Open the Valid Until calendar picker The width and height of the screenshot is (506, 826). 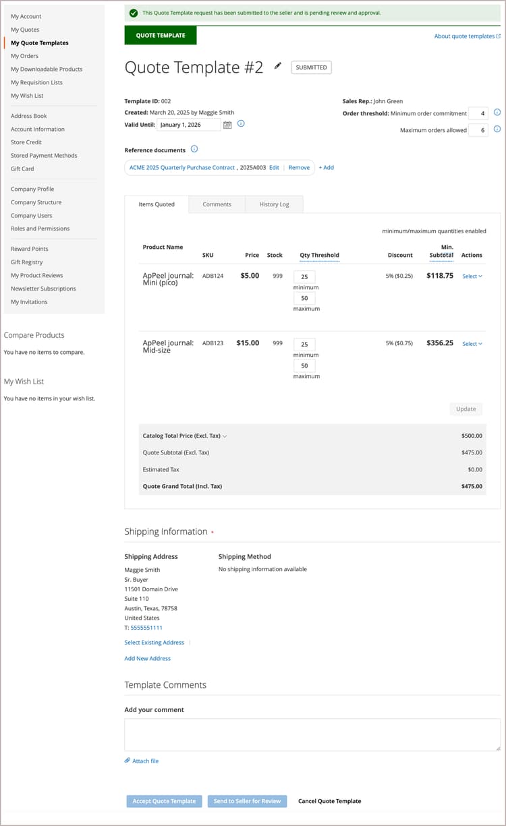pos(229,125)
